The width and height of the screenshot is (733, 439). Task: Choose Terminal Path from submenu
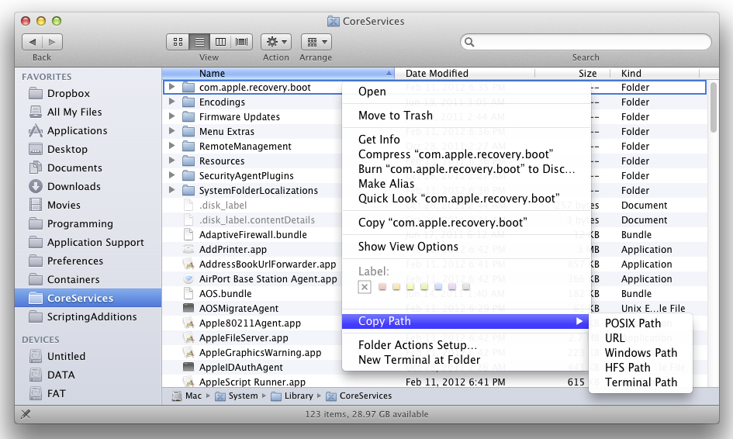click(x=641, y=382)
